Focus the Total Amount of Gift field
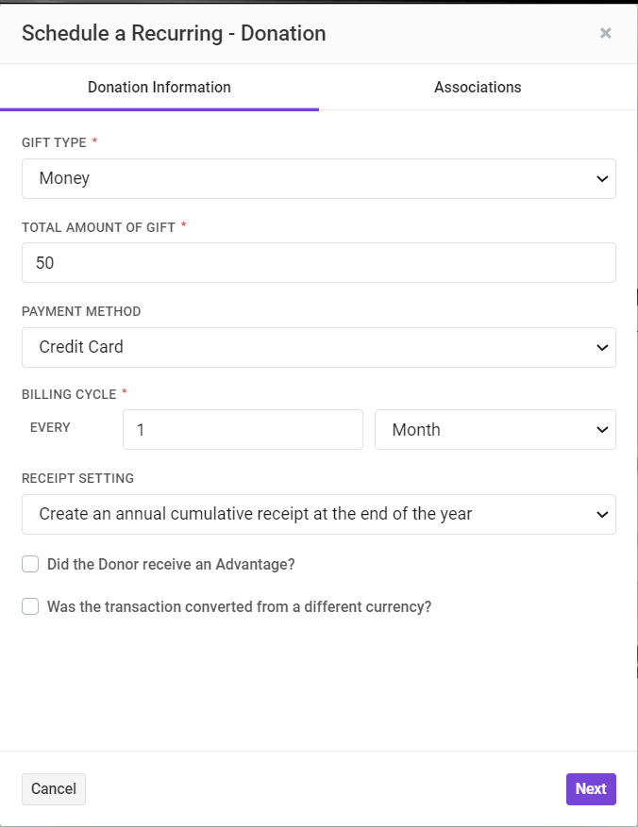Viewport: 638px width, 827px height. click(x=319, y=263)
